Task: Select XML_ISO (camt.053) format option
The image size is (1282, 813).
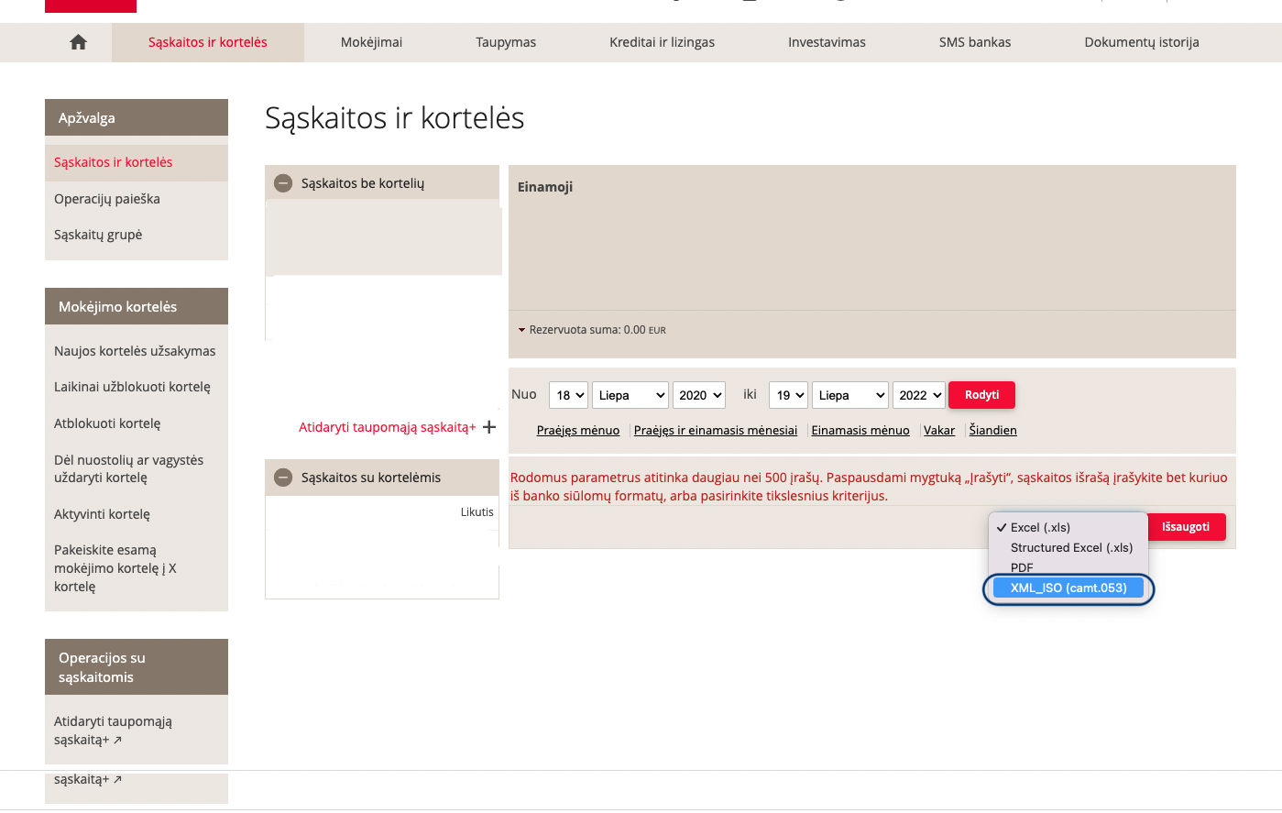Action: [1068, 588]
